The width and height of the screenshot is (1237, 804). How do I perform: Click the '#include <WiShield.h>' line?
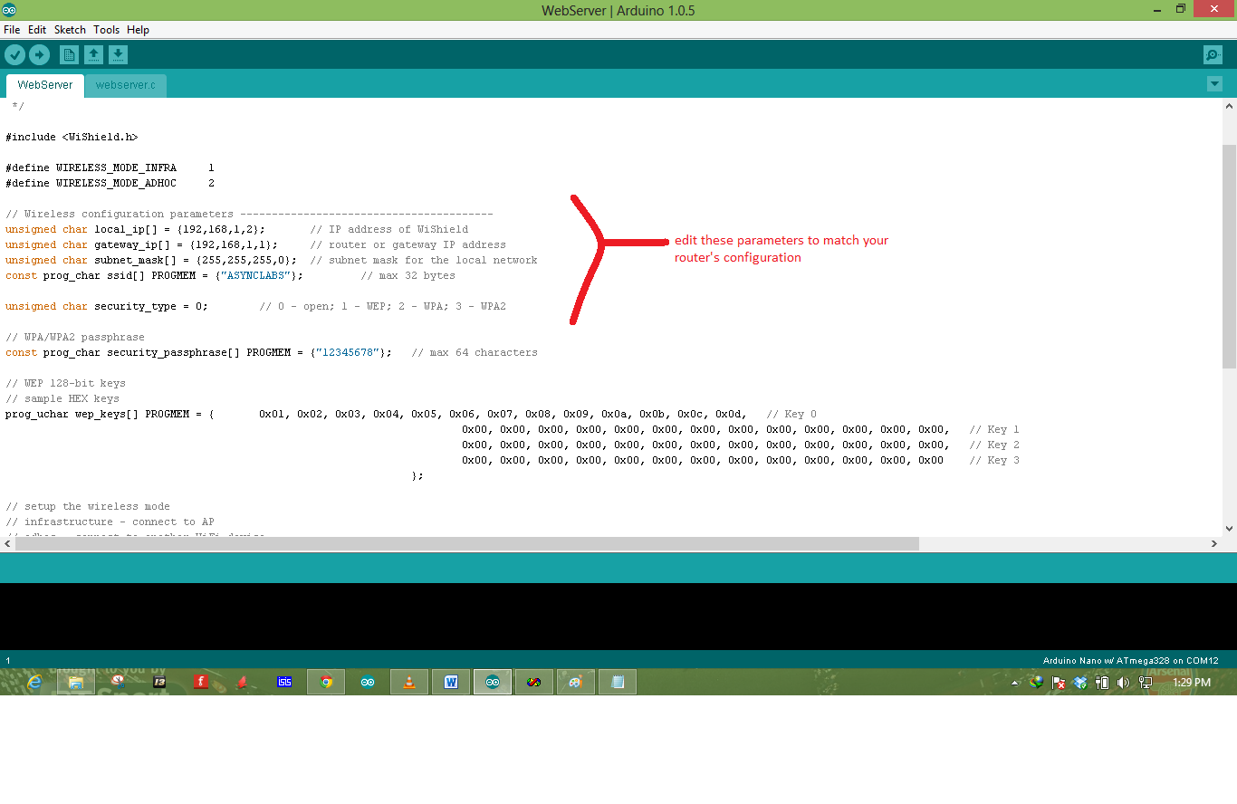point(72,137)
